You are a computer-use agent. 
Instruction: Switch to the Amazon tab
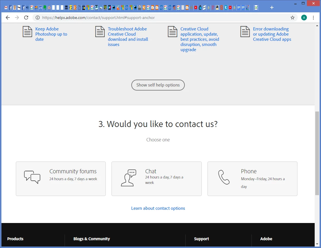pos(217,8)
